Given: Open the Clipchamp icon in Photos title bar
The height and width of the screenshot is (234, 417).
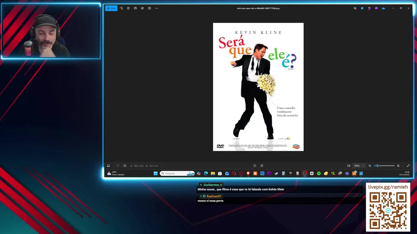Looking at the screenshot, I should pyautogui.click(x=376, y=8).
